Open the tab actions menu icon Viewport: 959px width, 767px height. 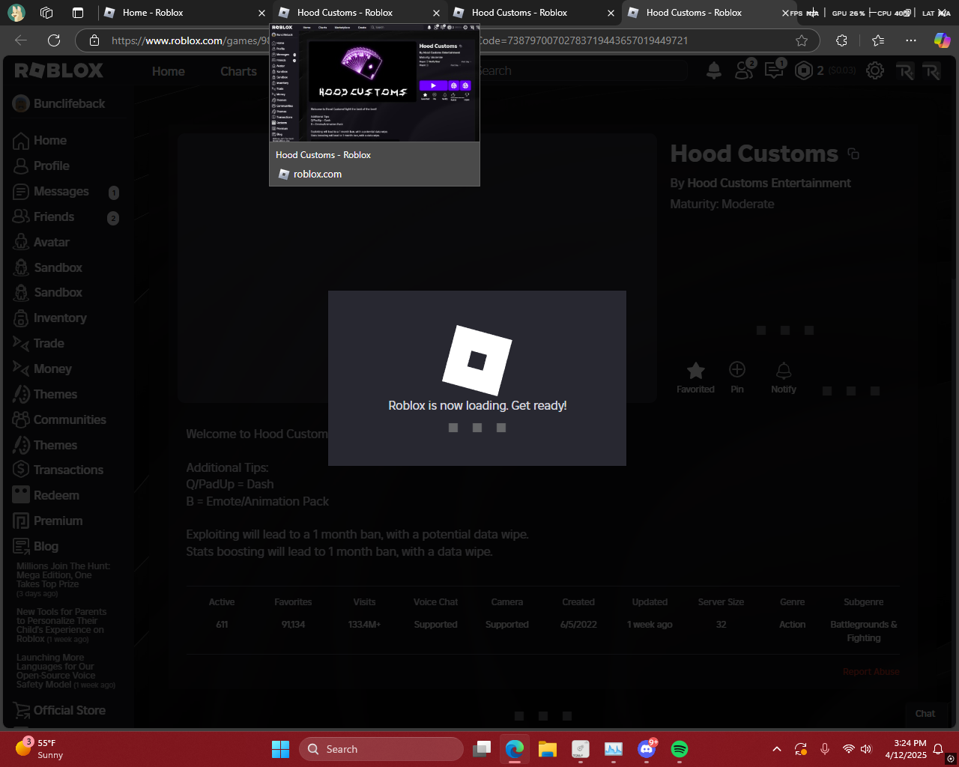(x=78, y=12)
